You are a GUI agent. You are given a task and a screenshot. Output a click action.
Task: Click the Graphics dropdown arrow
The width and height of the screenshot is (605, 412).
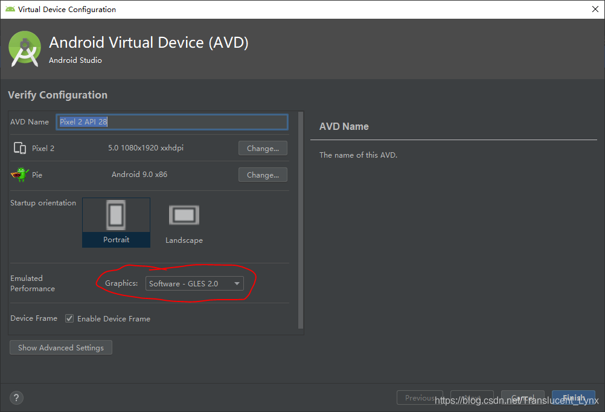(237, 283)
